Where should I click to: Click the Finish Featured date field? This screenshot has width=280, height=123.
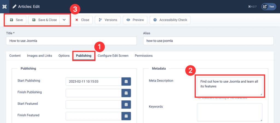(94, 116)
